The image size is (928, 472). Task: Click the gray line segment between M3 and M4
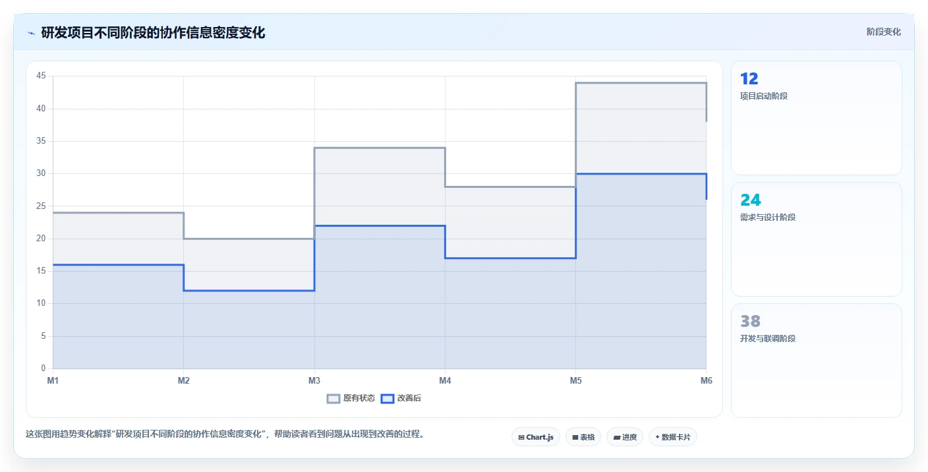[x=380, y=148]
